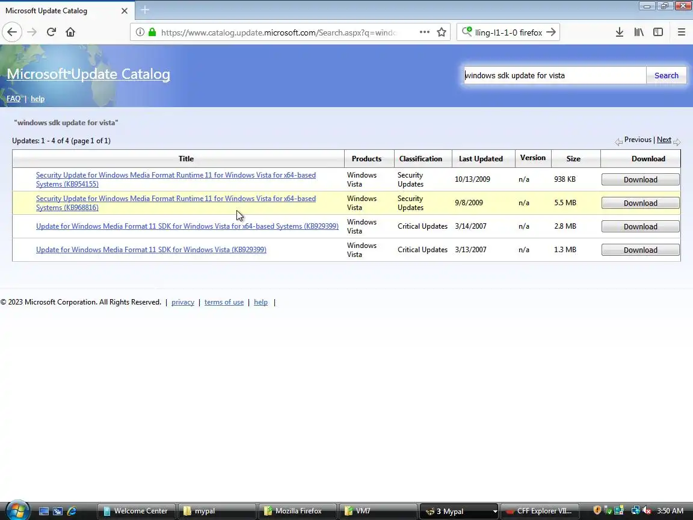Open the Library icon in toolbar

pyautogui.click(x=639, y=32)
